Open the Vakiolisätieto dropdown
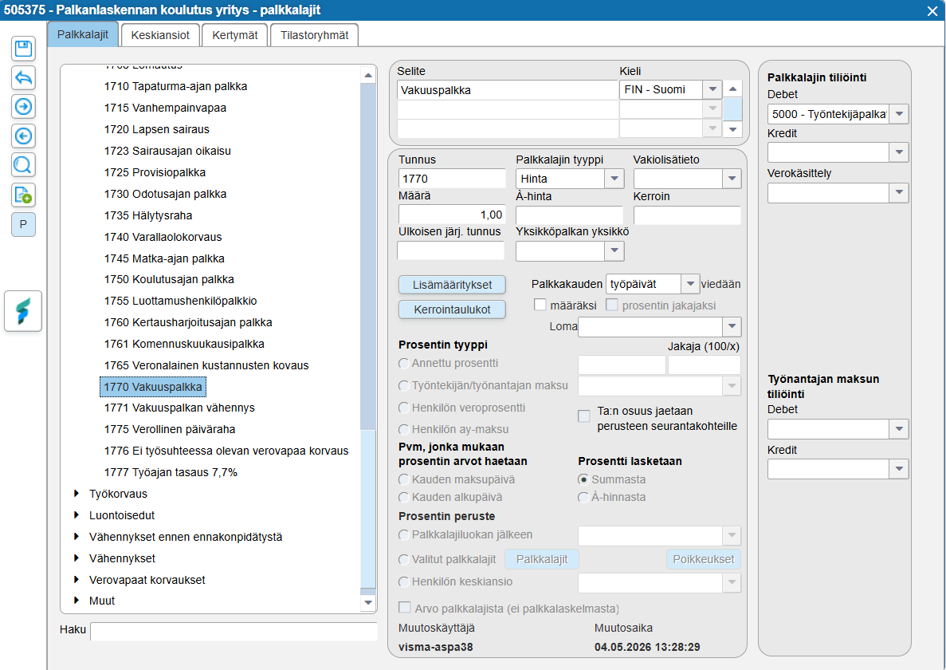 click(732, 179)
